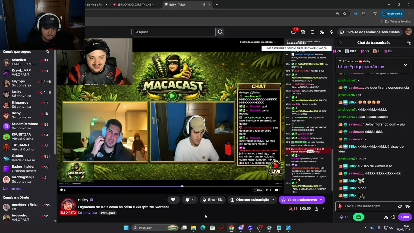Switch to the CORINTHIANS AO VIVO tab
This screenshot has height=233, width=414.
point(136,5)
